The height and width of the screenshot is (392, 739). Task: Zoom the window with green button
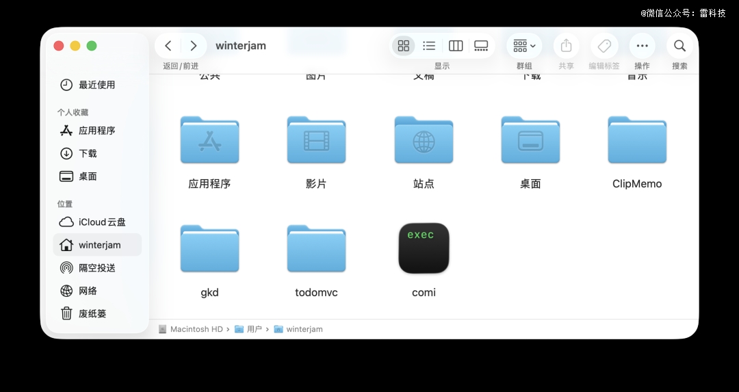92,46
